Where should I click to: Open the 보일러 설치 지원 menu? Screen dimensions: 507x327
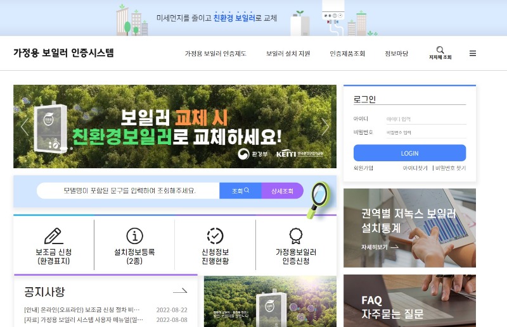288,54
